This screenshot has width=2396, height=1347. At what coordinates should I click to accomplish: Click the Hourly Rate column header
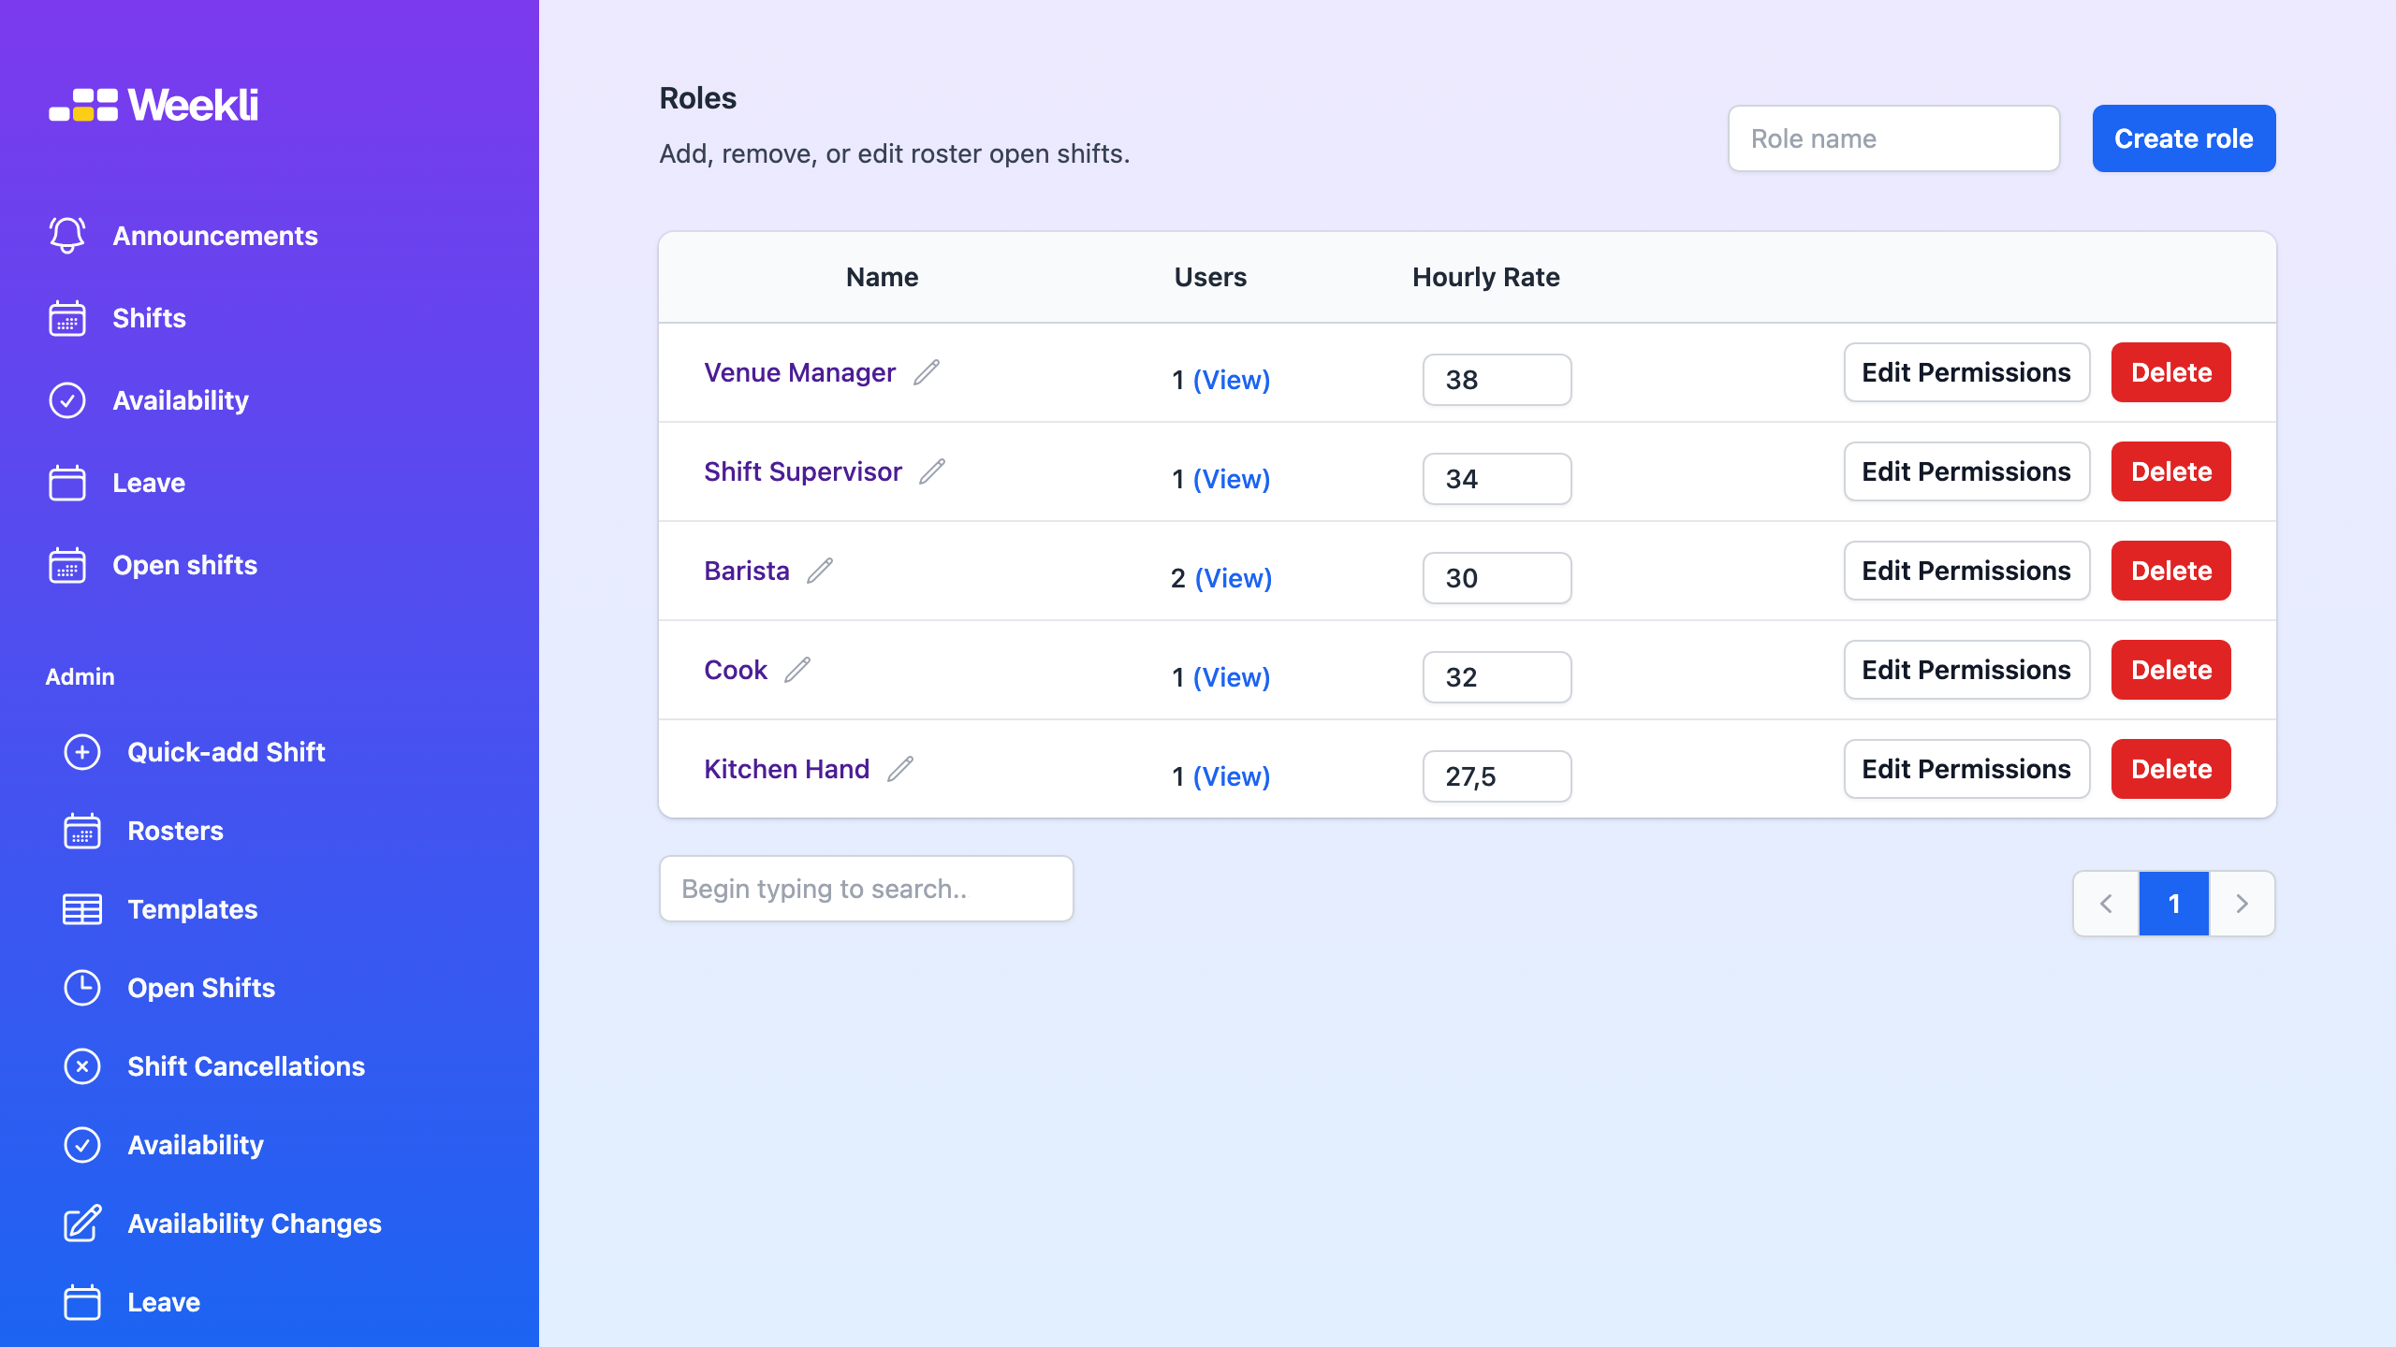(1486, 277)
